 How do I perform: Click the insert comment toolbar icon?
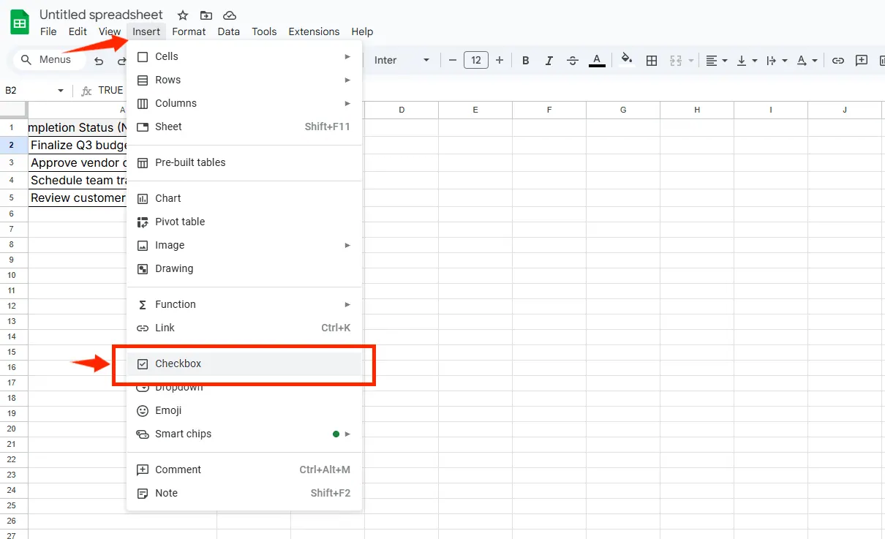862,61
